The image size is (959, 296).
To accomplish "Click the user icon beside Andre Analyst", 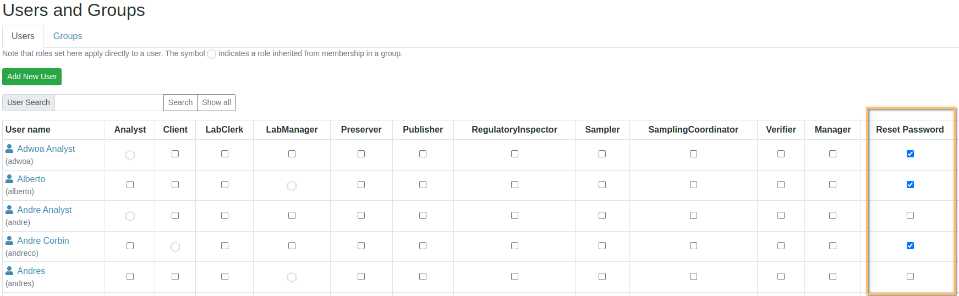I will tap(9, 210).
